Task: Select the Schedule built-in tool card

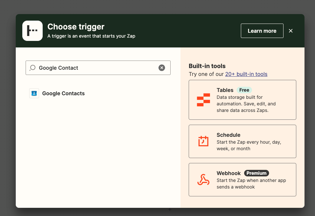Action: [x=242, y=141]
